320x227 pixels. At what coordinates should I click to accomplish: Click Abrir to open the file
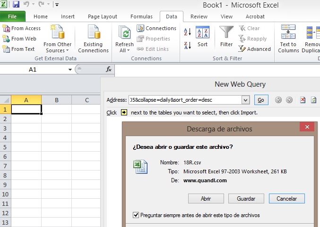[206, 199]
